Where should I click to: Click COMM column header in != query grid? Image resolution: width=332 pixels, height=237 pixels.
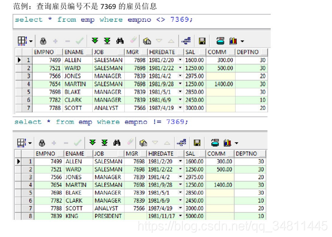pyautogui.click(x=220, y=154)
